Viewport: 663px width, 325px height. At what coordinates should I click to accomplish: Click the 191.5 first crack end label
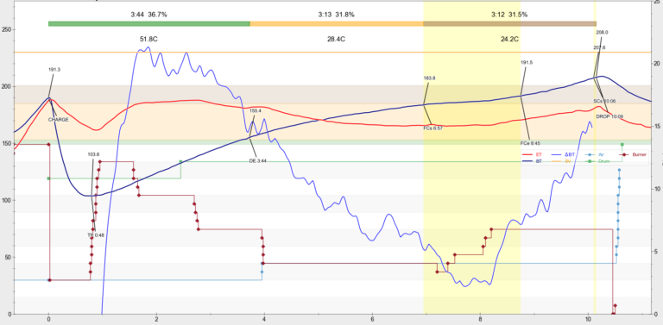[x=527, y=62]
